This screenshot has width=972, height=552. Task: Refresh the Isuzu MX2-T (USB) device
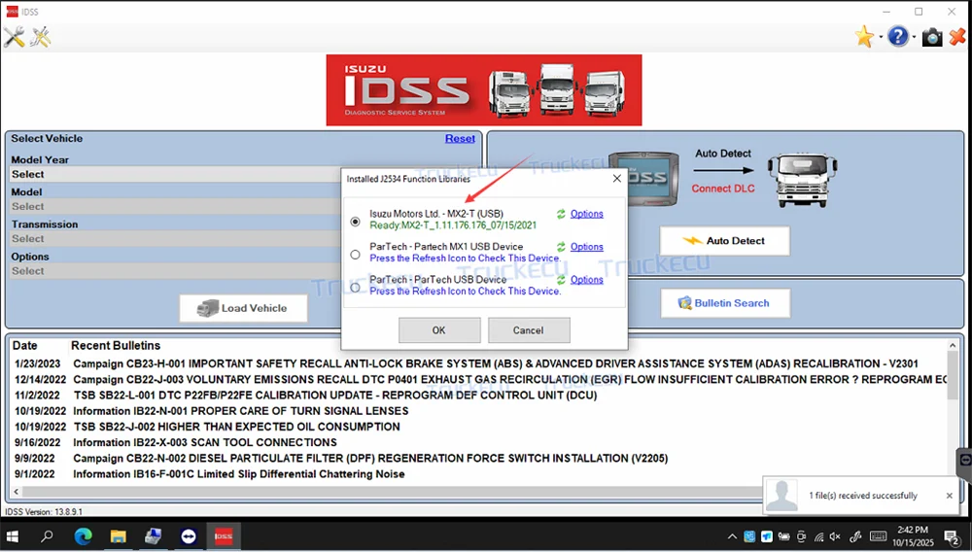tap(561, 214)
